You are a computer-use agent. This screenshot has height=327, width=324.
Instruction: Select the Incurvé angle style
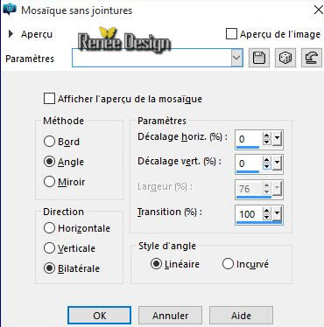(x=228, y=264)
